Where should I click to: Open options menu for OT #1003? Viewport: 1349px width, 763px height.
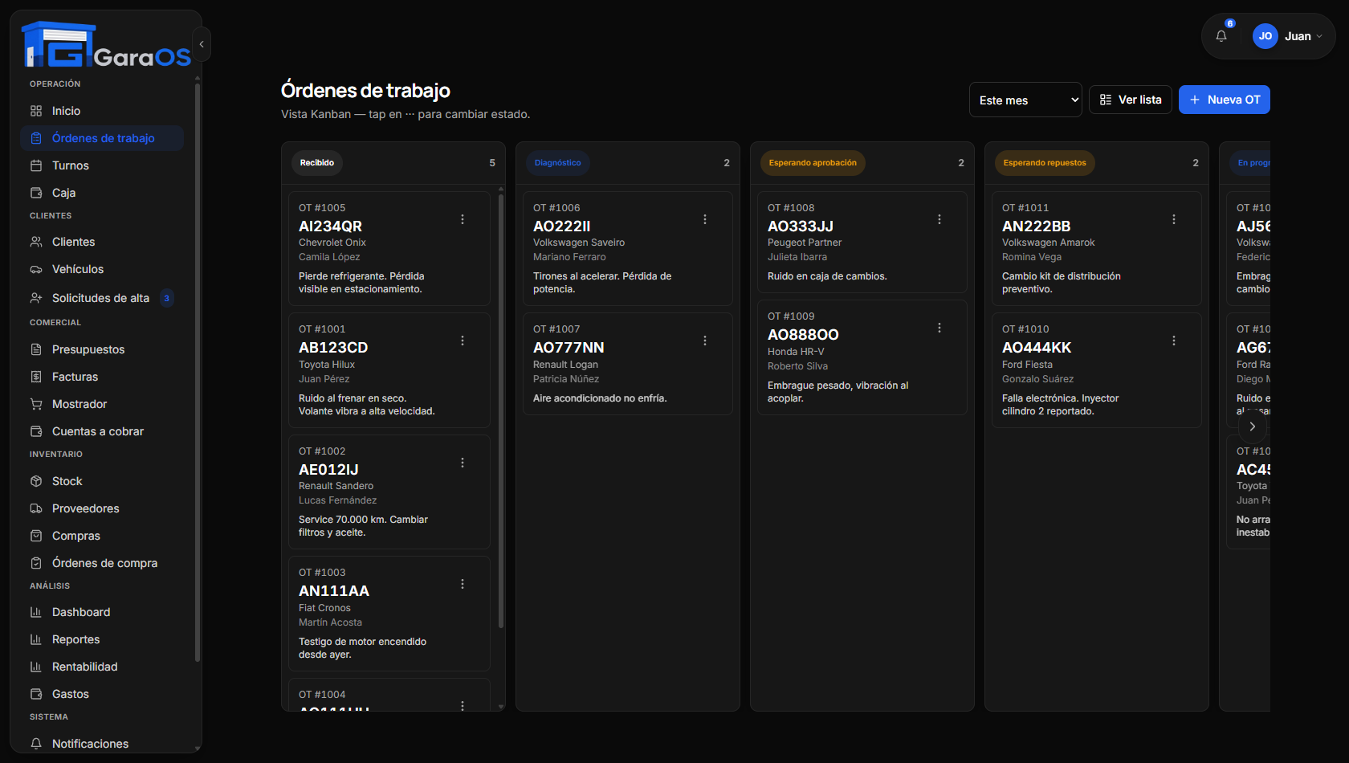click(x=463, y=584)
